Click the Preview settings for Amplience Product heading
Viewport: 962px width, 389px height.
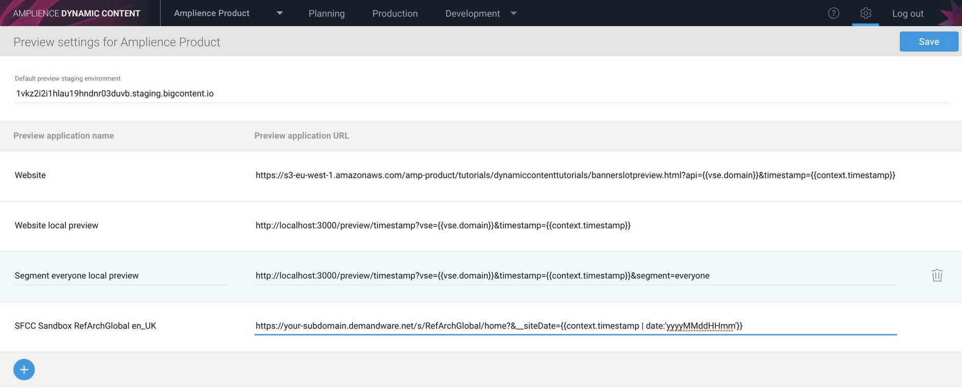117,42
